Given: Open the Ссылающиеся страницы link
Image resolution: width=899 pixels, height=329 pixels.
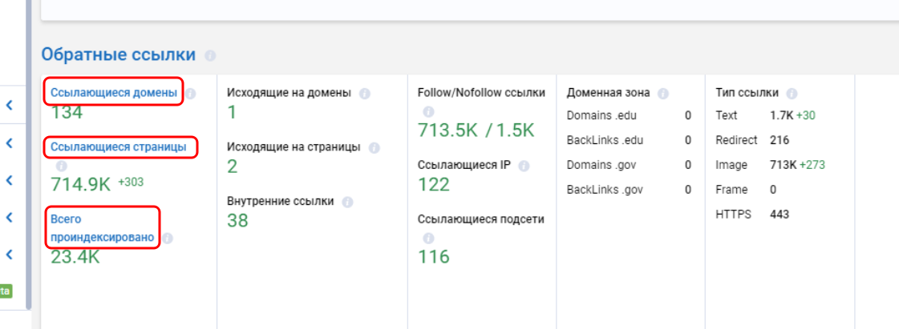Looking at the screenshot, I should pyautogui.click(x=119, y=147).
